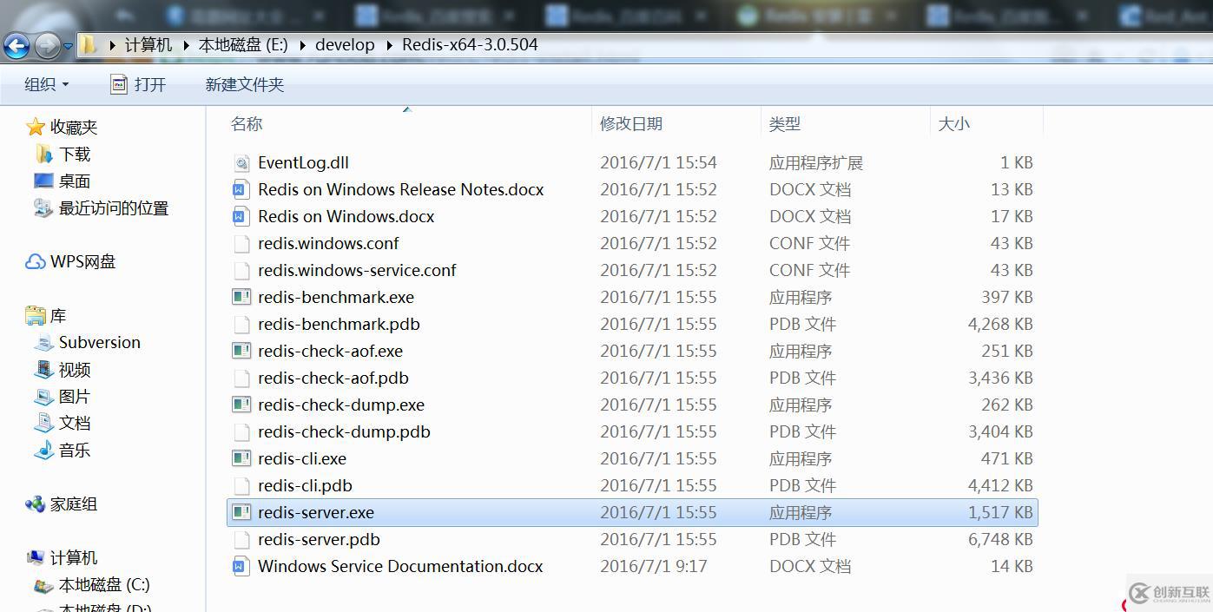The height and width of the screenshot is (612, 1213).
Task: Open the 视频 library
Action: 75,370
